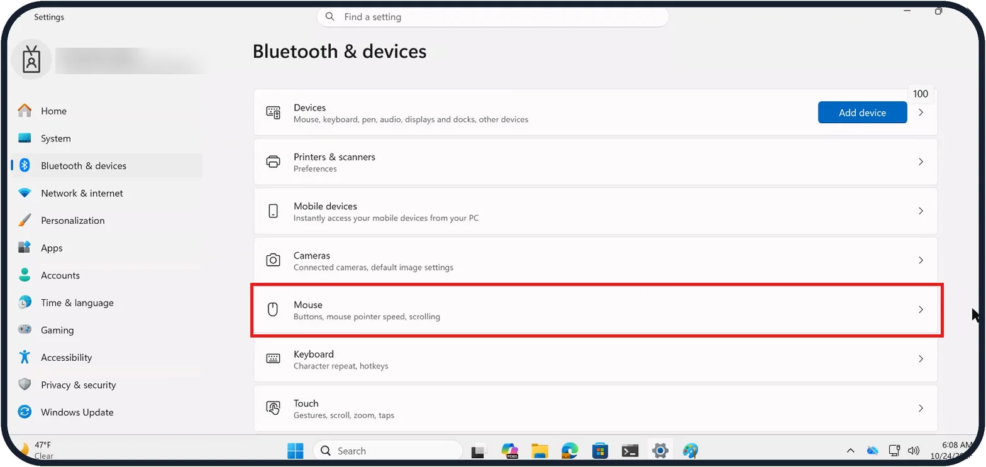Open Task View from the taskbar
The height and width of the screenshot is (467, 986).
[480, 451]
